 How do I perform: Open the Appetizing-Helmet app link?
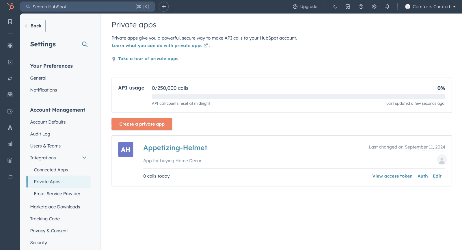pyautogui.click(x=175, y=148)
